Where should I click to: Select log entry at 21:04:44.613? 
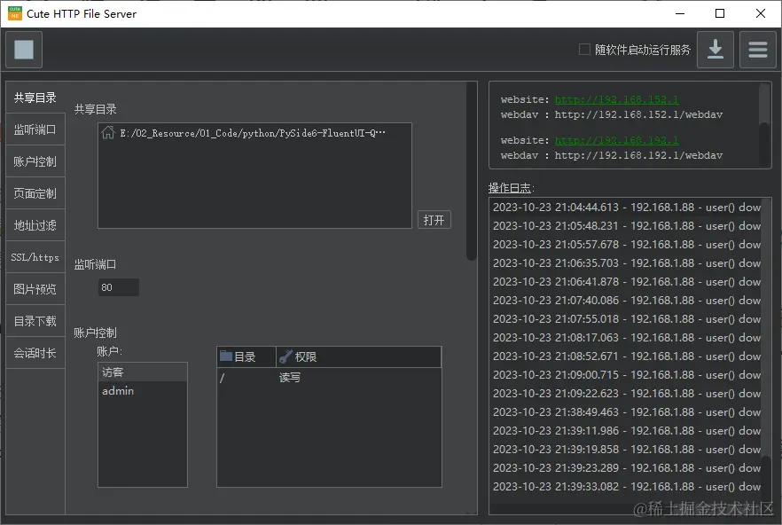(626, 208)
